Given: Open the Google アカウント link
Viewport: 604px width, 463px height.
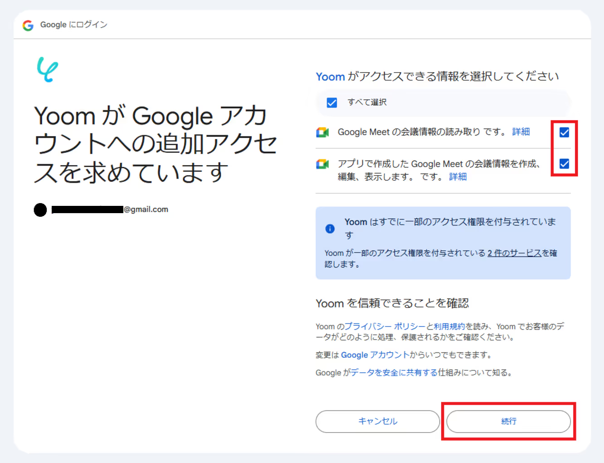Looking at the screenshot, I should pos(375,355).
